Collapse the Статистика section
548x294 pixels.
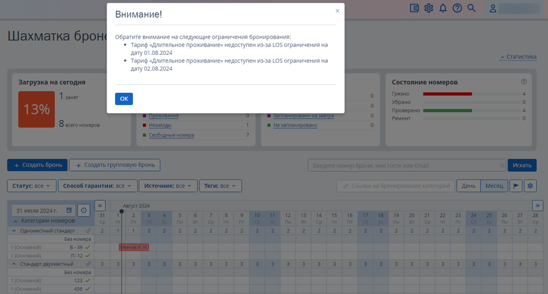[x=518, y=56]
